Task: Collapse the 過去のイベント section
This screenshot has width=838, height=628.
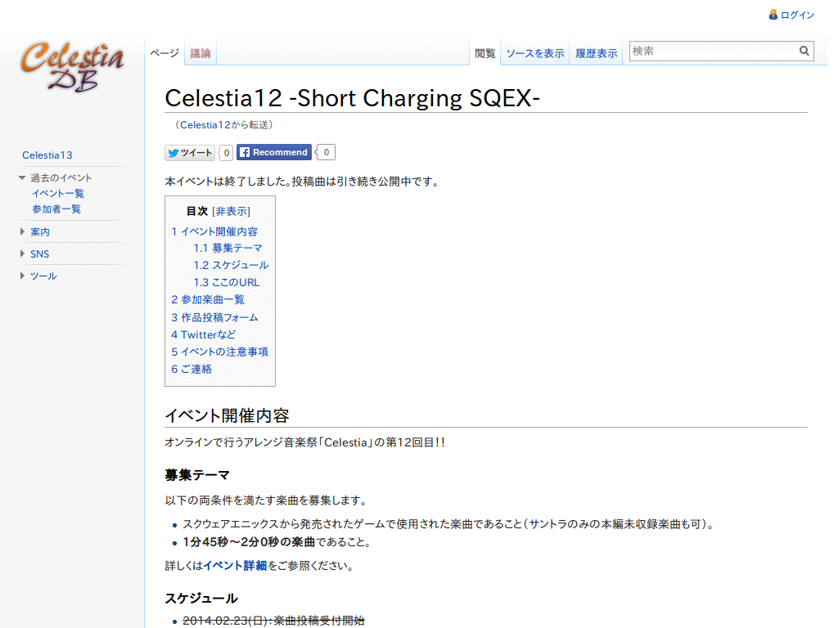Action: tap(61, 177)
